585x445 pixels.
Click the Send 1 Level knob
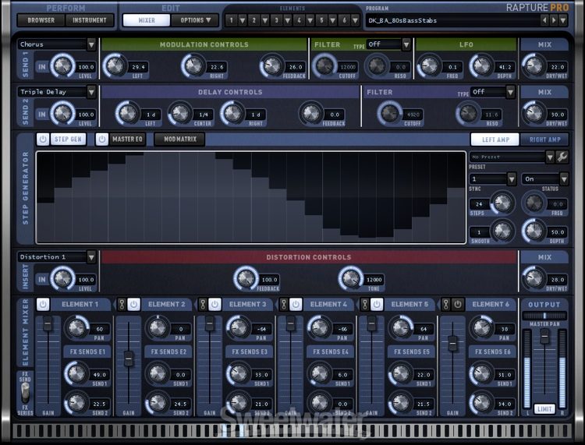[62, 66]
